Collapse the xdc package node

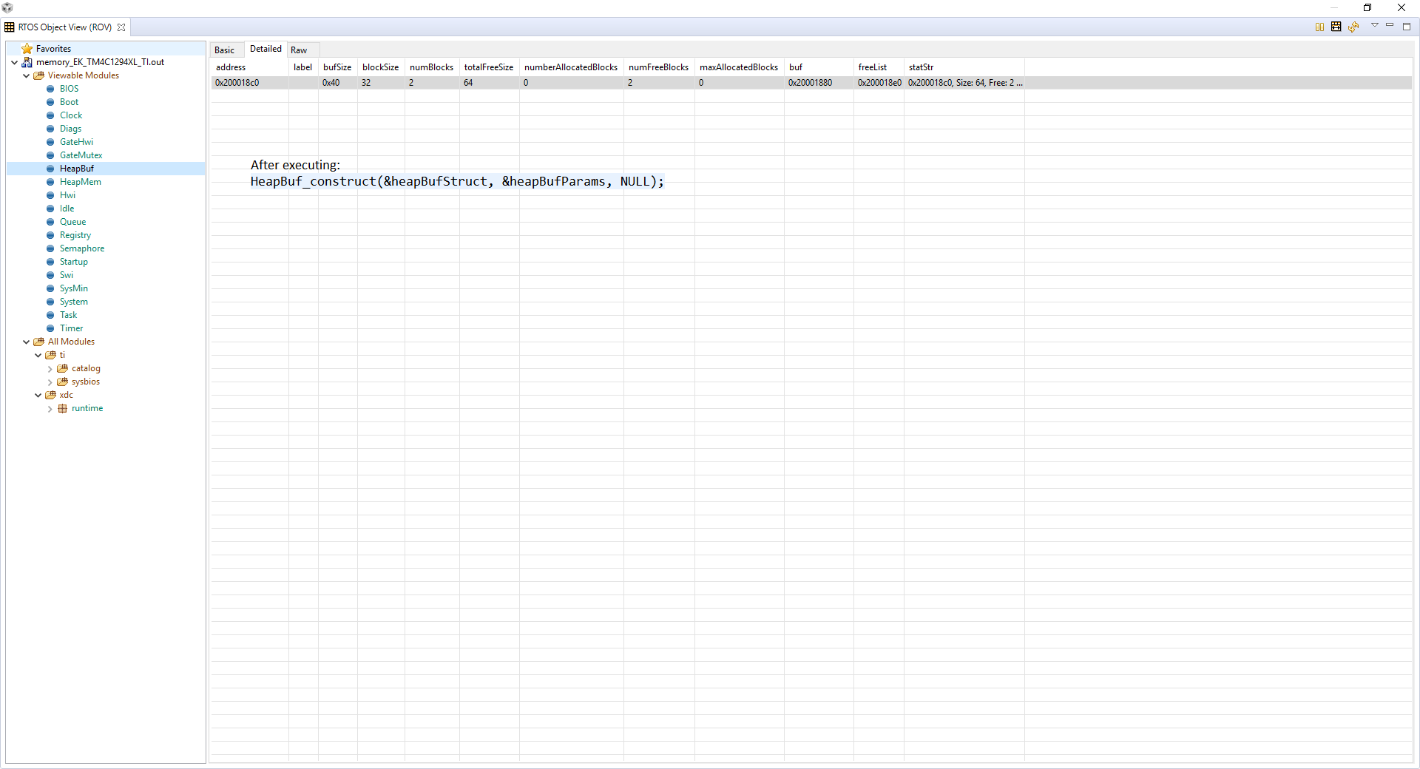38,395
